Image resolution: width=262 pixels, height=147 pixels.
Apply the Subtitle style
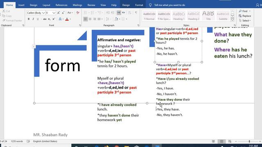[x=223, y=16]
